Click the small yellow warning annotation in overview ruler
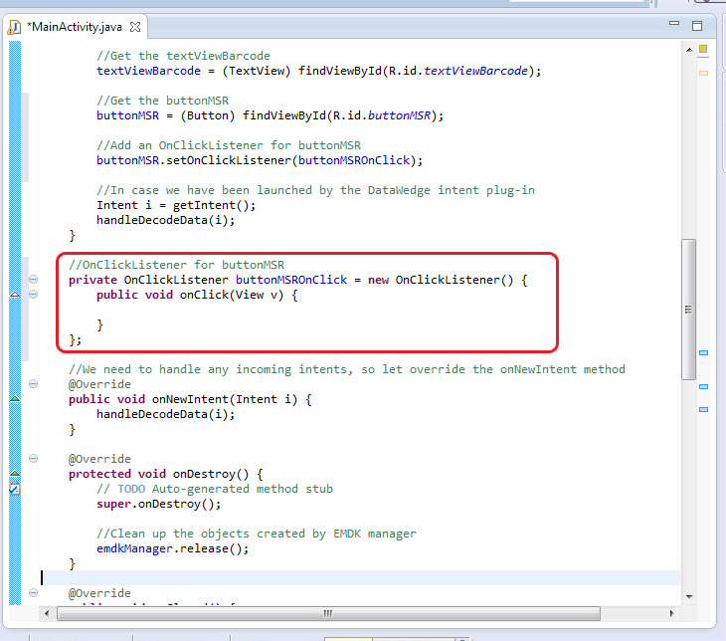Image resolution: width=726 pixels, height=641 pixels. click(703, 73)
